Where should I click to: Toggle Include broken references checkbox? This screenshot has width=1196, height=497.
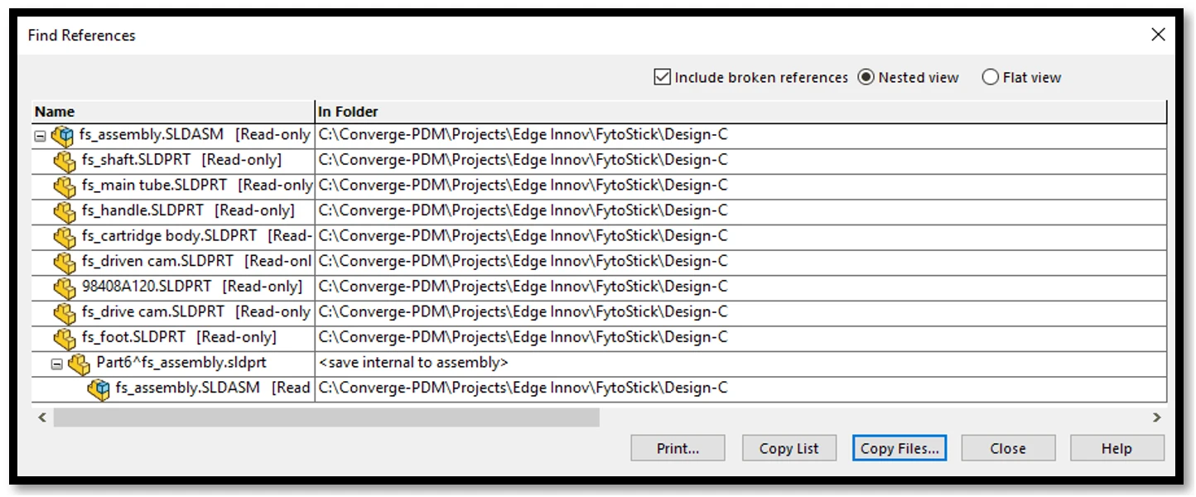[x=662, y=77]
